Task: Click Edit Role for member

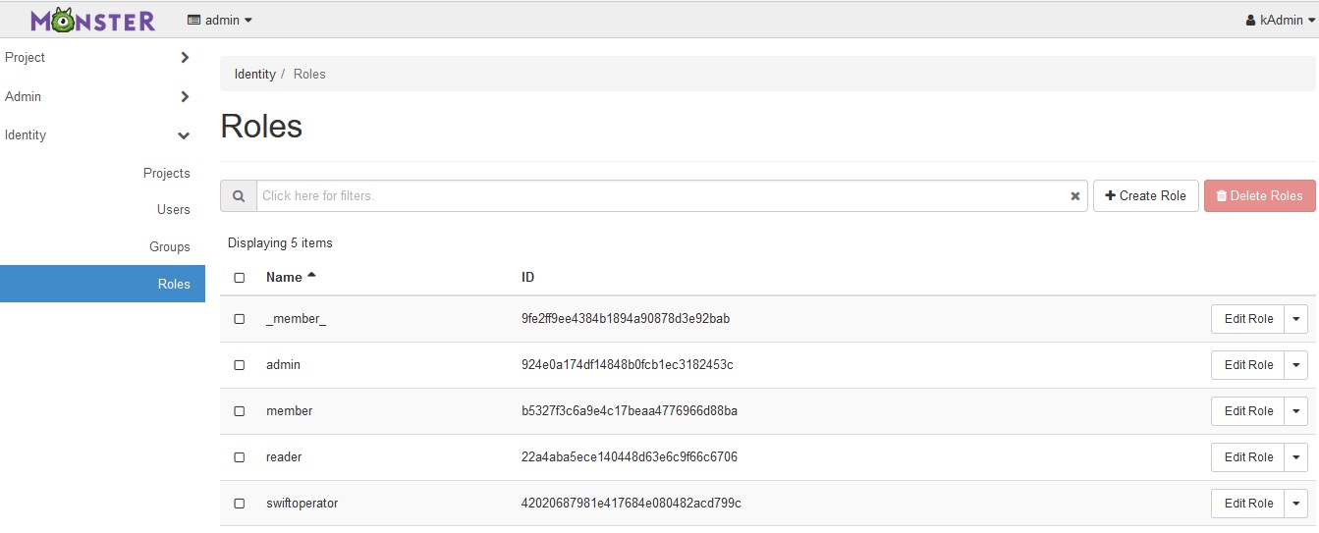Action: [1248, 411]
